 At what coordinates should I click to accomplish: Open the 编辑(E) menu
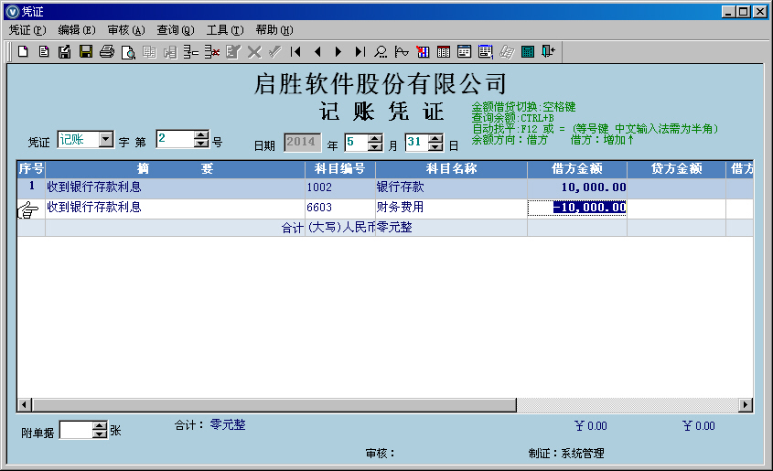click(x=77, y=30)
